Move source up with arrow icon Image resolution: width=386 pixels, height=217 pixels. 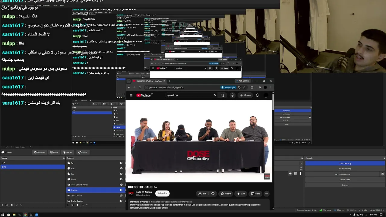(83, 205)
